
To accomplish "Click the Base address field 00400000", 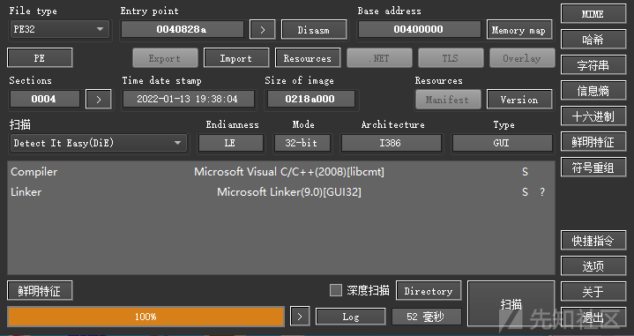I will point(419,29).
